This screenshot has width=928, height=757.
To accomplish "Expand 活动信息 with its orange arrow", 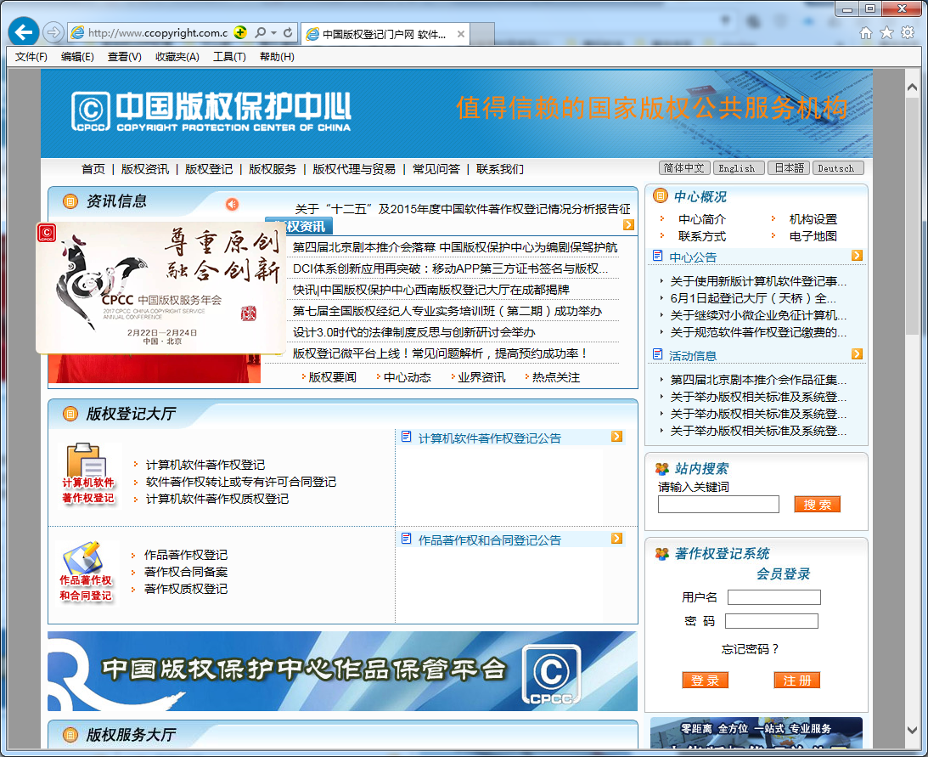I will [857, 353].
